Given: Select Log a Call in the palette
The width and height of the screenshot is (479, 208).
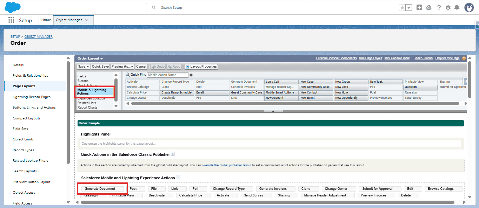Looking at the screenshot, I should click(281, 82).
